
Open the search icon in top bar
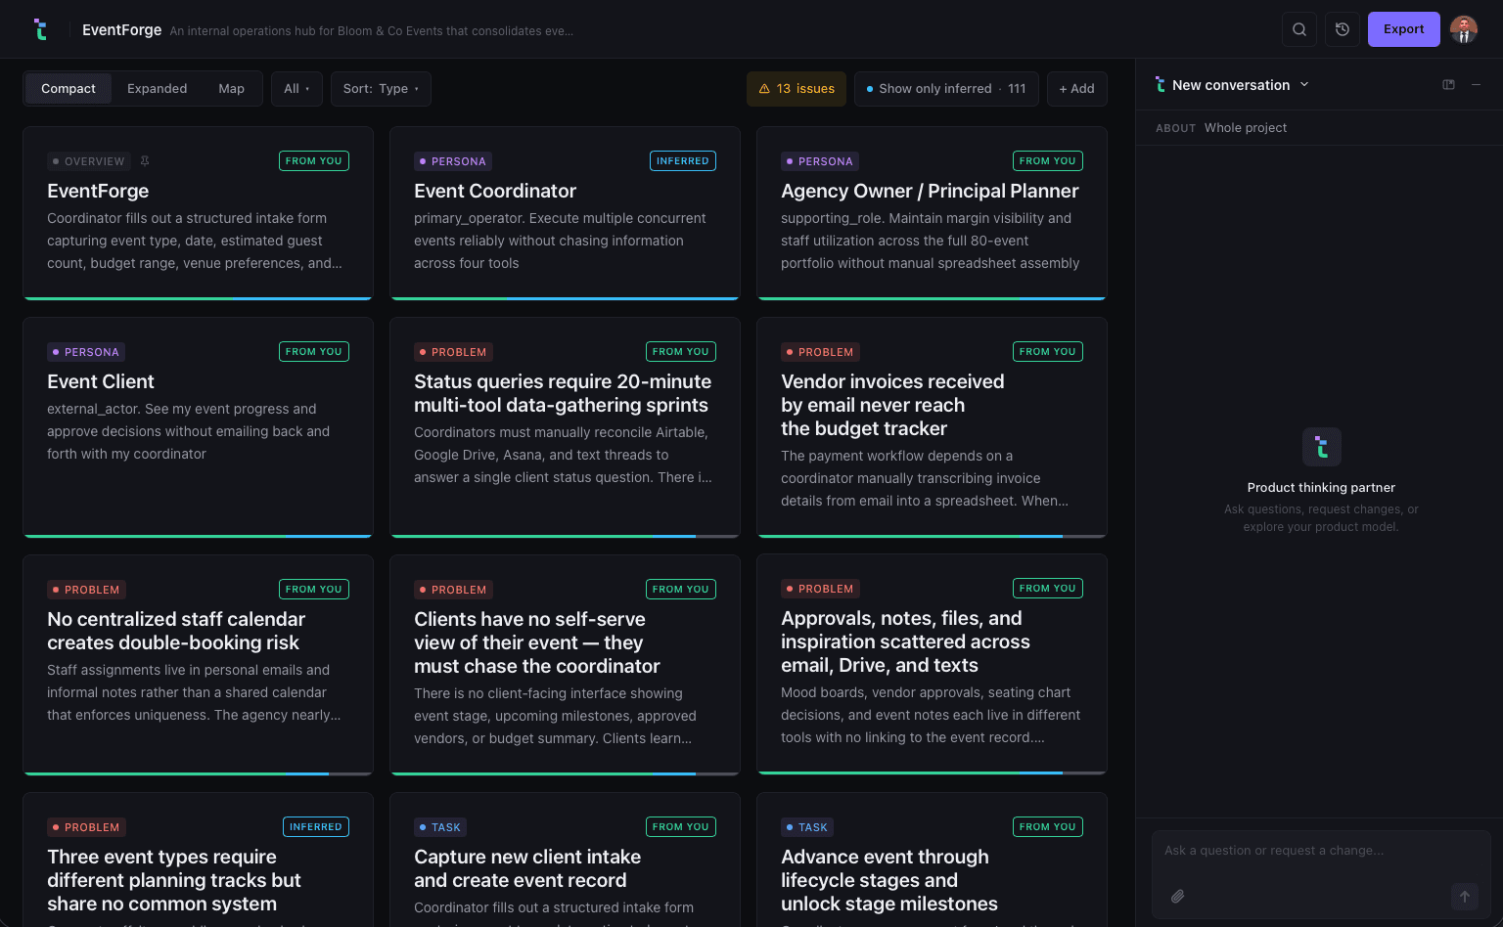point(1299,29)
